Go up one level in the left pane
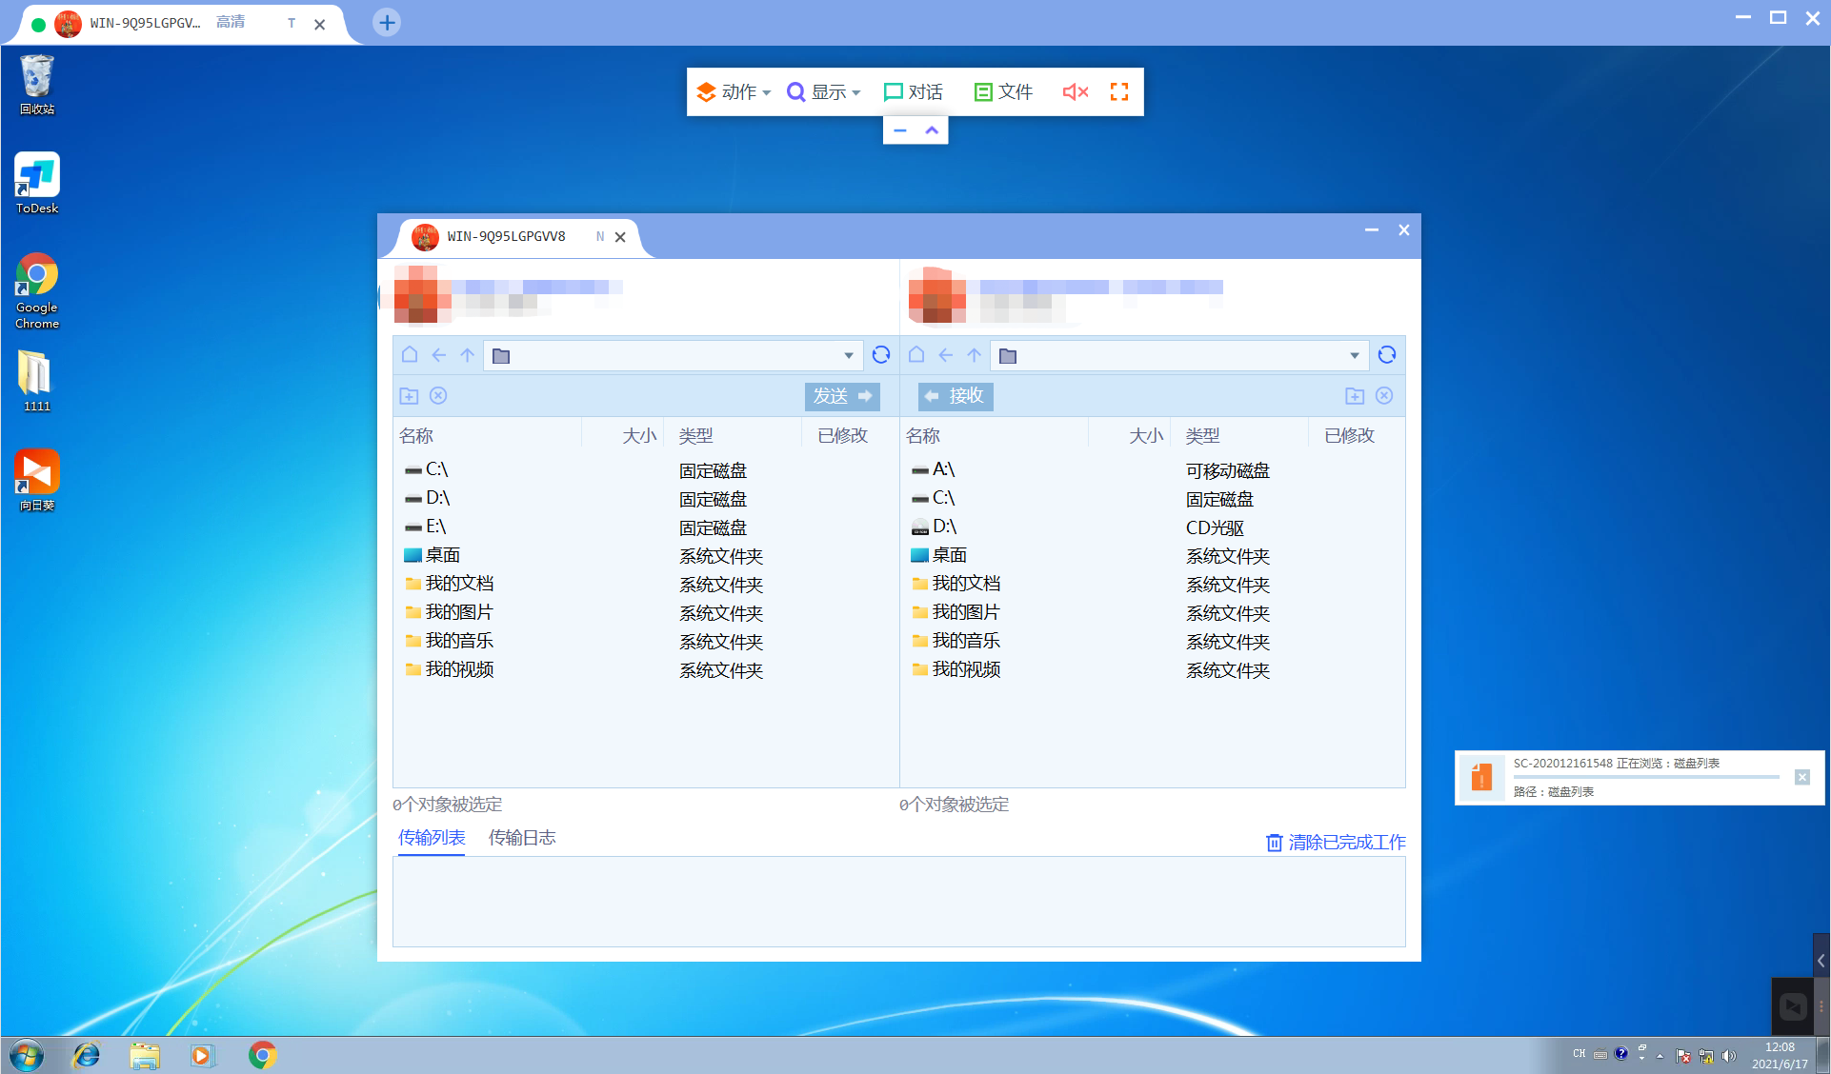1831x1074 pixels. pyautogui.click(x=467, y=355)
